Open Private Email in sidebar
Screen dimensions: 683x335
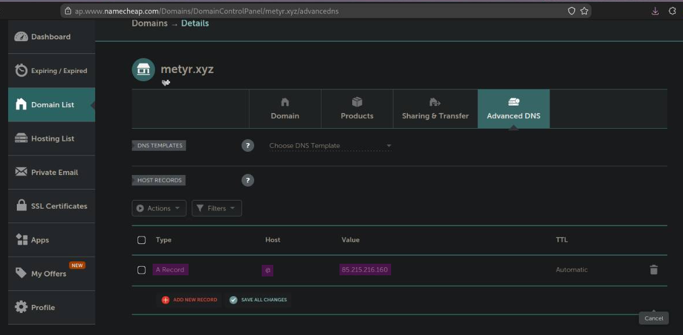coord(52,172)
